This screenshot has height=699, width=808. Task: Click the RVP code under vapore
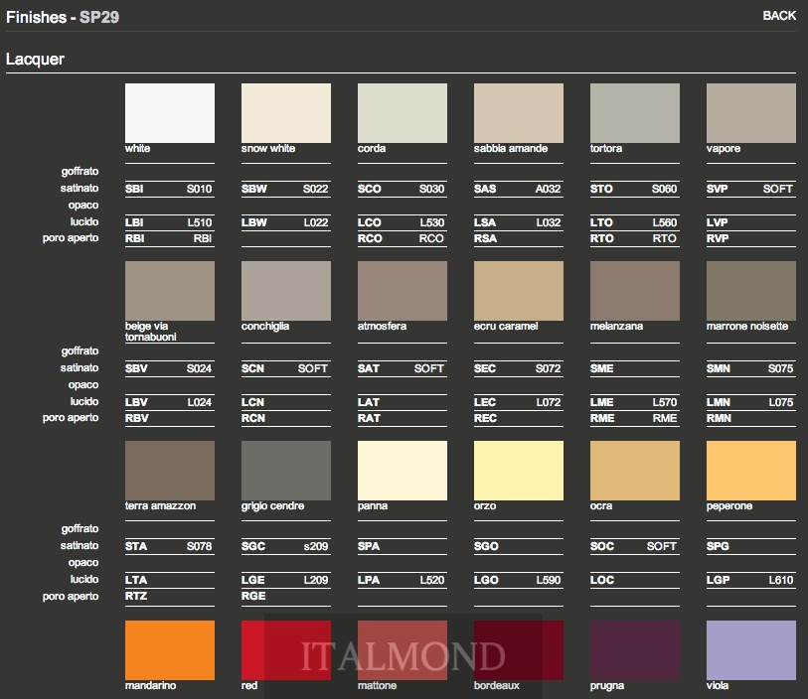tap(718, 238)
